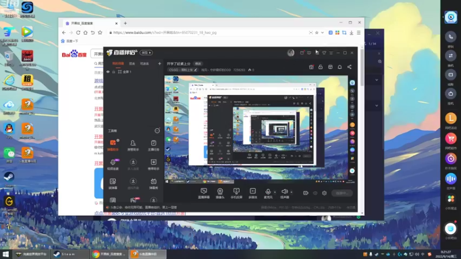Open the 视频连麦 microphone tool
461x259 pixels.
pos(113,165)
